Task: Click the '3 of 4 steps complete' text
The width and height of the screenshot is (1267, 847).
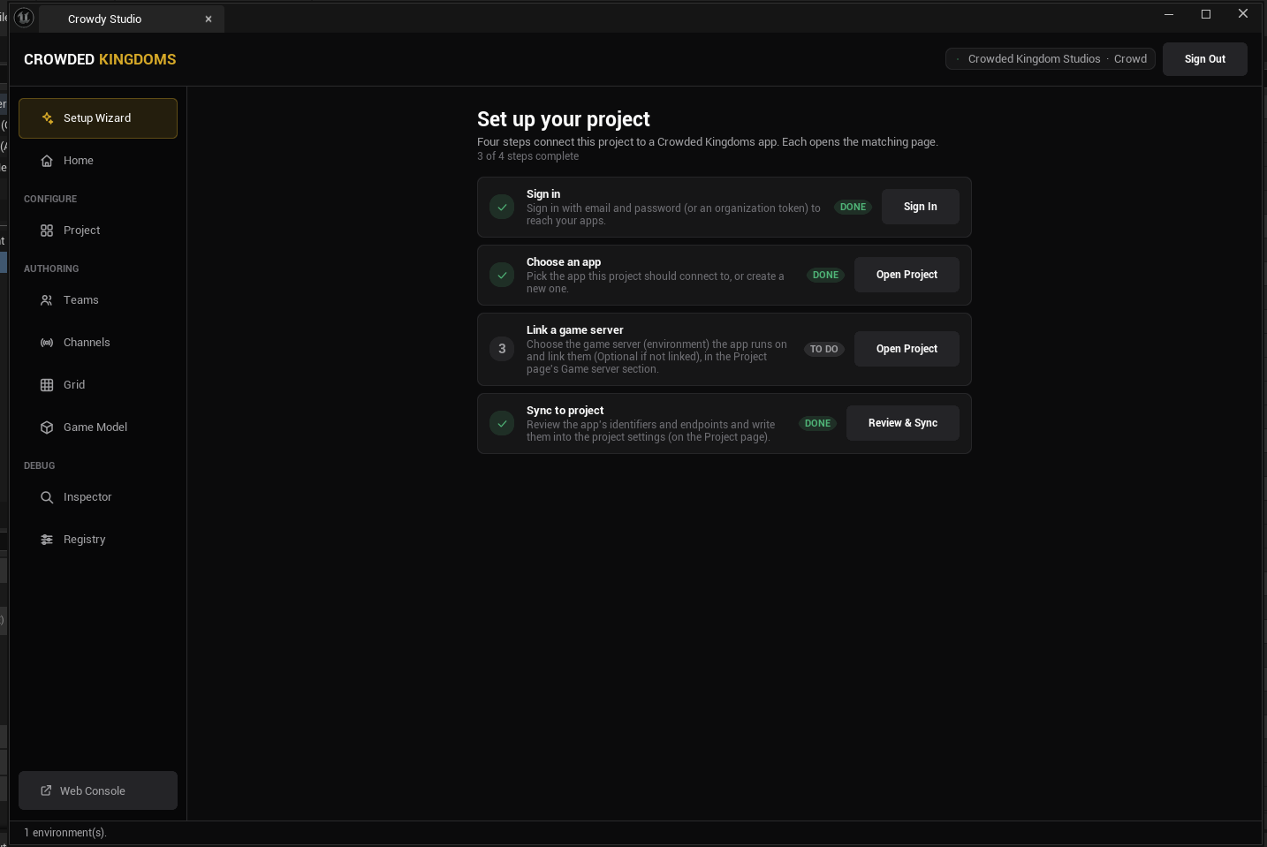Action: click(528, 156)
